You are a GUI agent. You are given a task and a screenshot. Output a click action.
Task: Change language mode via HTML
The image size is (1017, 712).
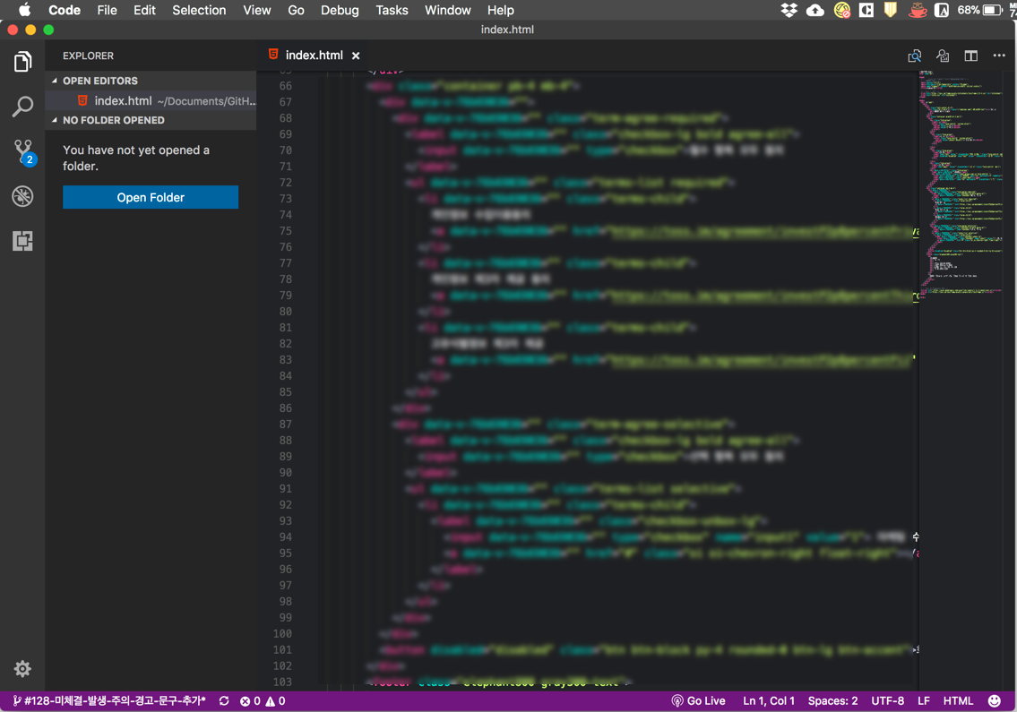coord(958,701)
